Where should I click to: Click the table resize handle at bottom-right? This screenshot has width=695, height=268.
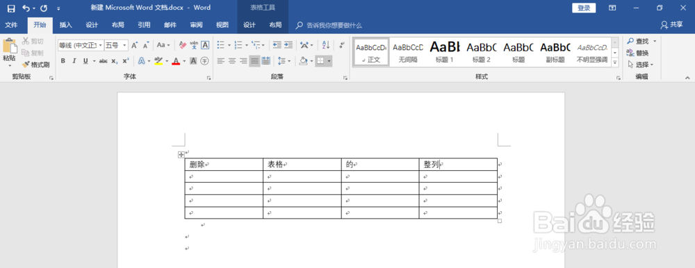pyautogui.click(x=500, y=221)
